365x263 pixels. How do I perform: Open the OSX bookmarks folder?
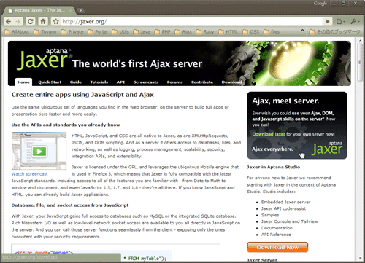251,32
